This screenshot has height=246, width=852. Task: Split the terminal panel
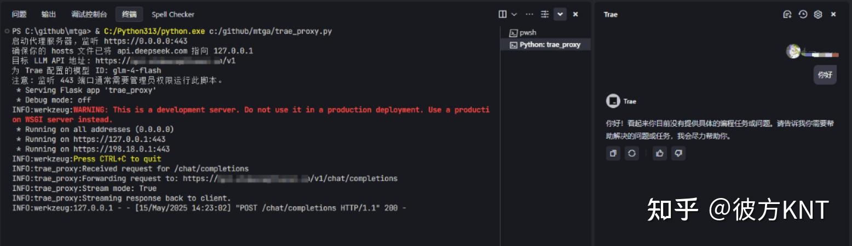pos(503,14)
